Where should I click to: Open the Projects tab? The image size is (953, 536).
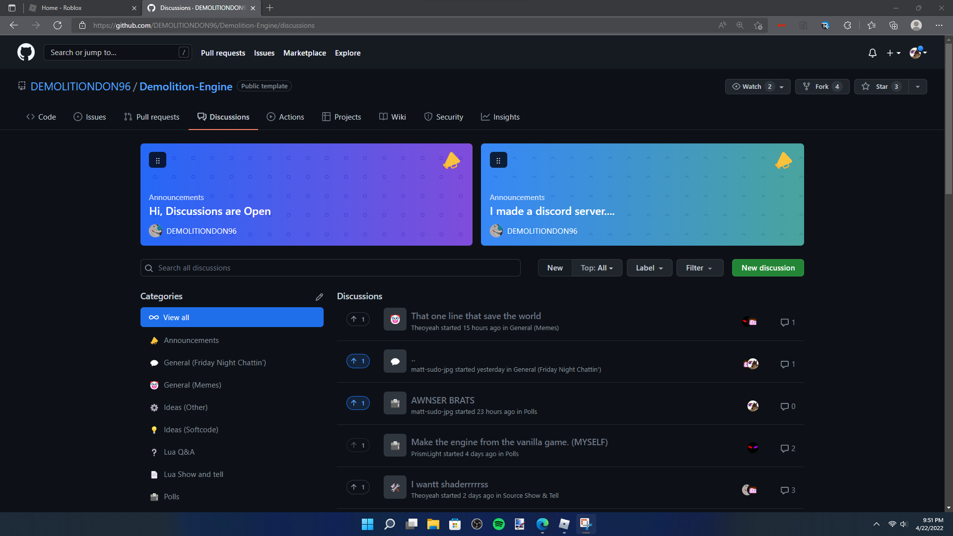[x=341, y=117]
